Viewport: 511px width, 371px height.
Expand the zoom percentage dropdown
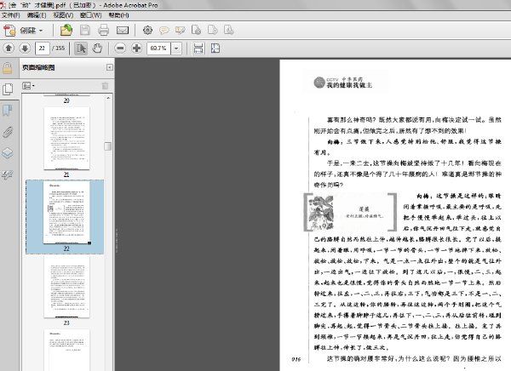(x=176, y=49)
